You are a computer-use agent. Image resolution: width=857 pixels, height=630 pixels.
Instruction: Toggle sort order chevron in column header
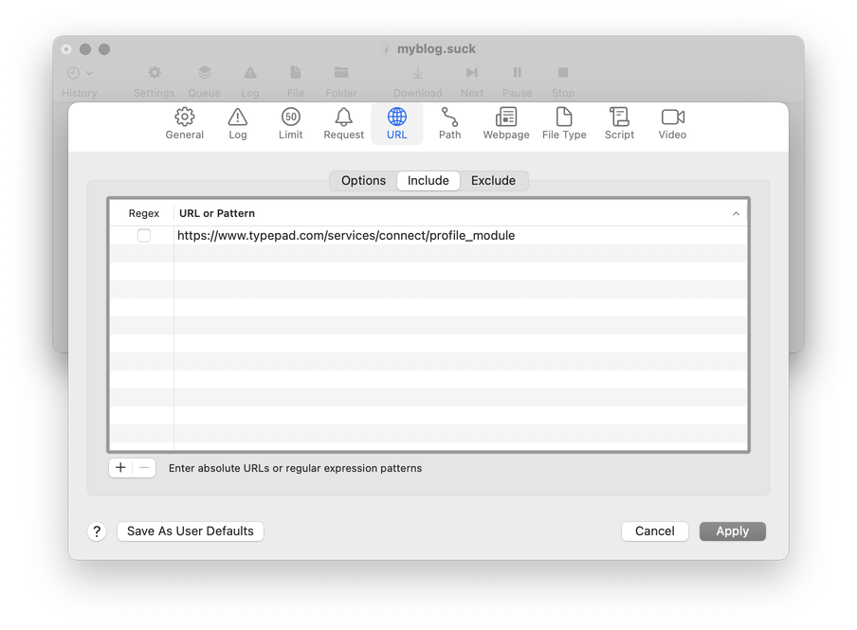(736, 214)
